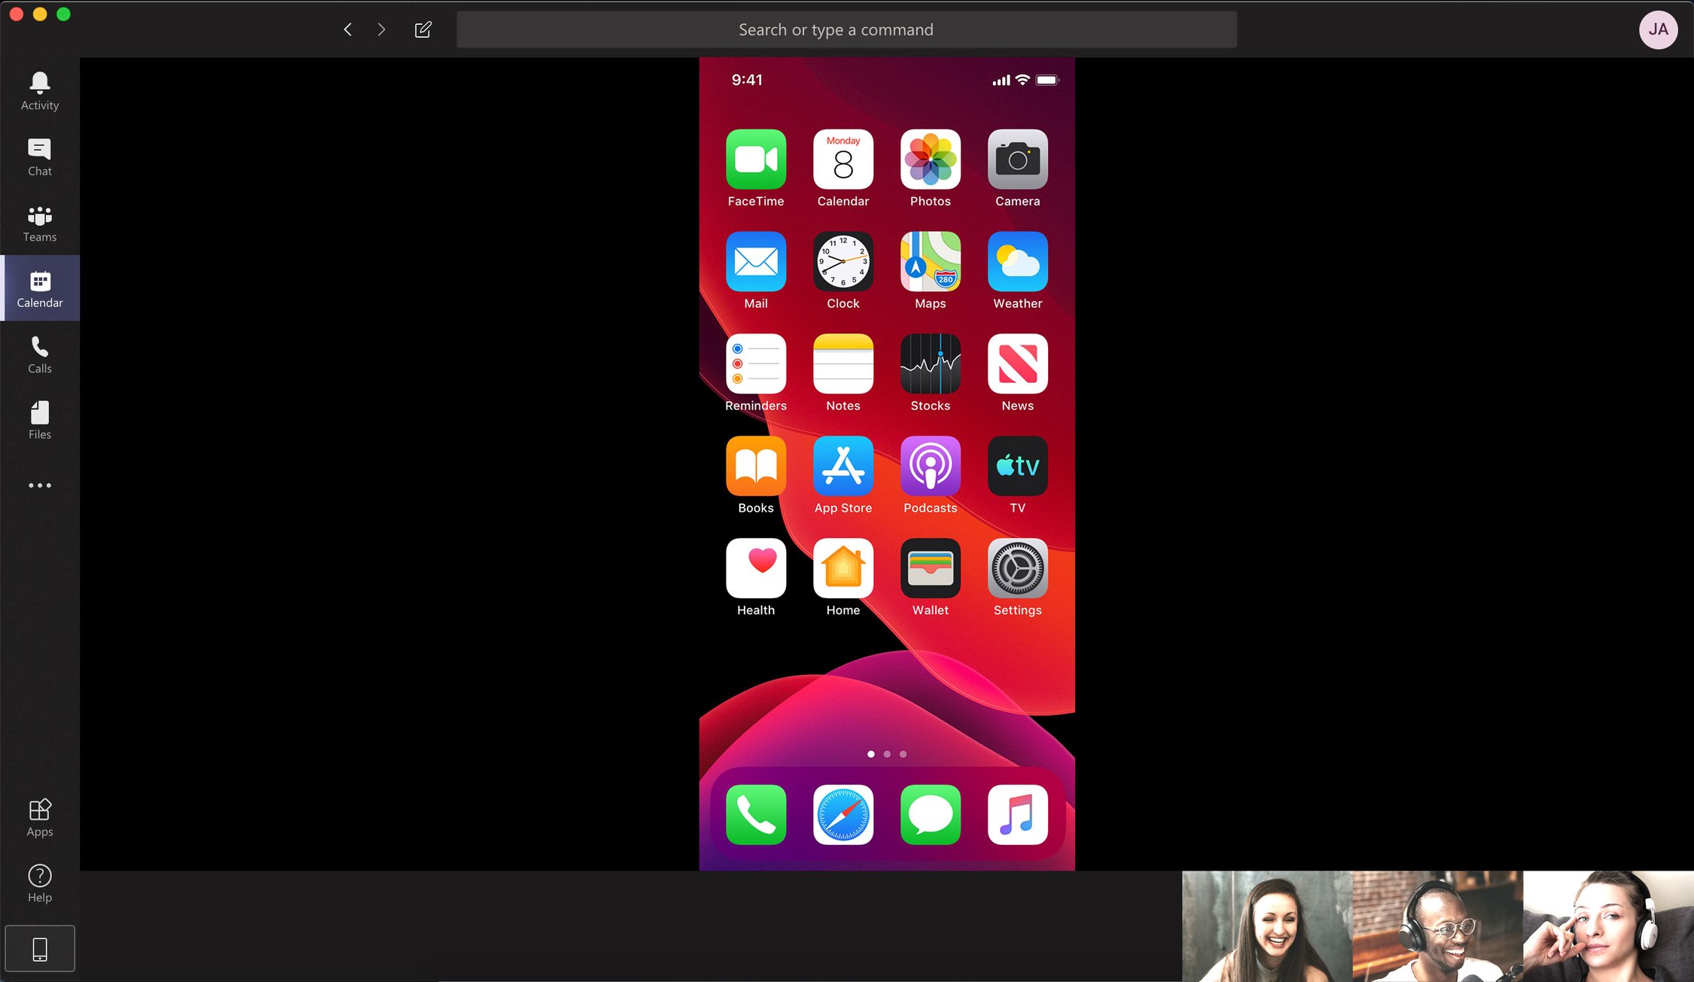This screenshot has width=1694, height=982.
Task: Click the Calendar entry in the sidebar
Action: [39, 288]
